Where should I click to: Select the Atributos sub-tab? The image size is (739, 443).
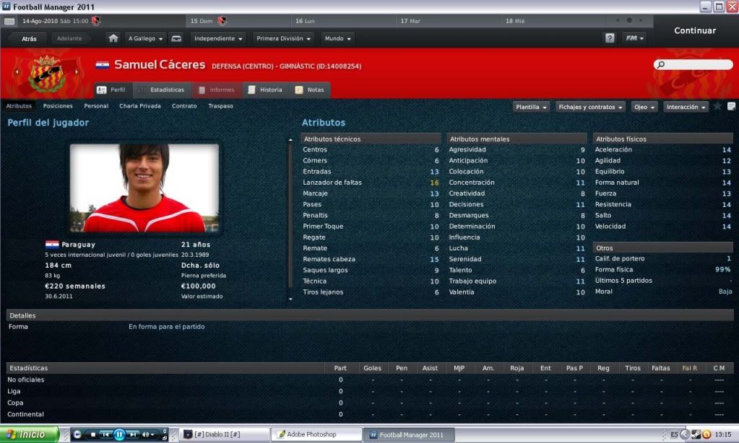pos(19,106)
